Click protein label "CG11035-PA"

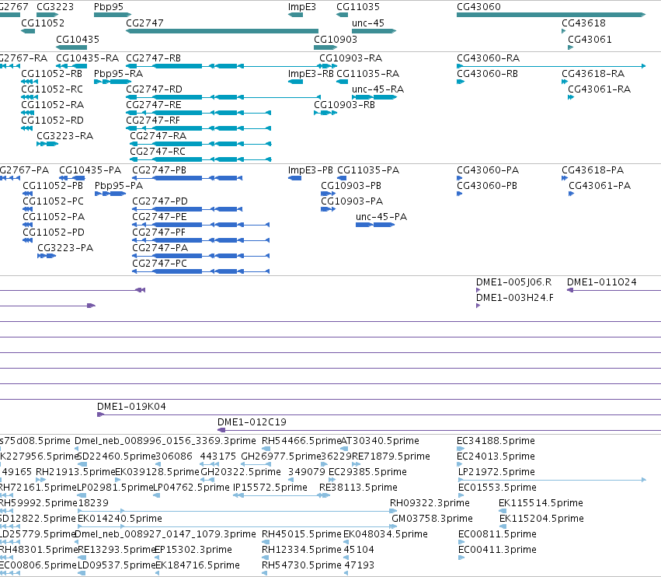coord(368,170)
